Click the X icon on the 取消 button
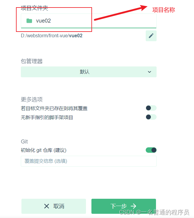 [46, 206]
